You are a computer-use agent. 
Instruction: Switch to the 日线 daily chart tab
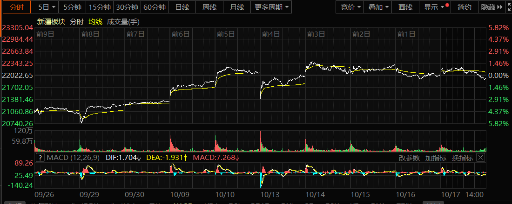pos(182,7)
